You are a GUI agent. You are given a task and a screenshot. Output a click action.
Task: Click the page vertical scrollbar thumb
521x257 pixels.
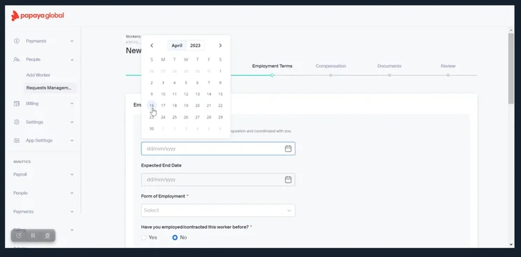coord(511,69)
